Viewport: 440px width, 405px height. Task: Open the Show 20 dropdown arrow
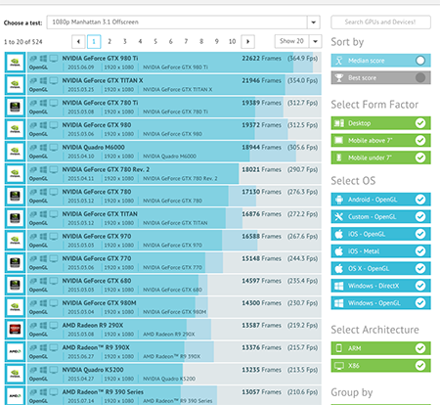315,41
